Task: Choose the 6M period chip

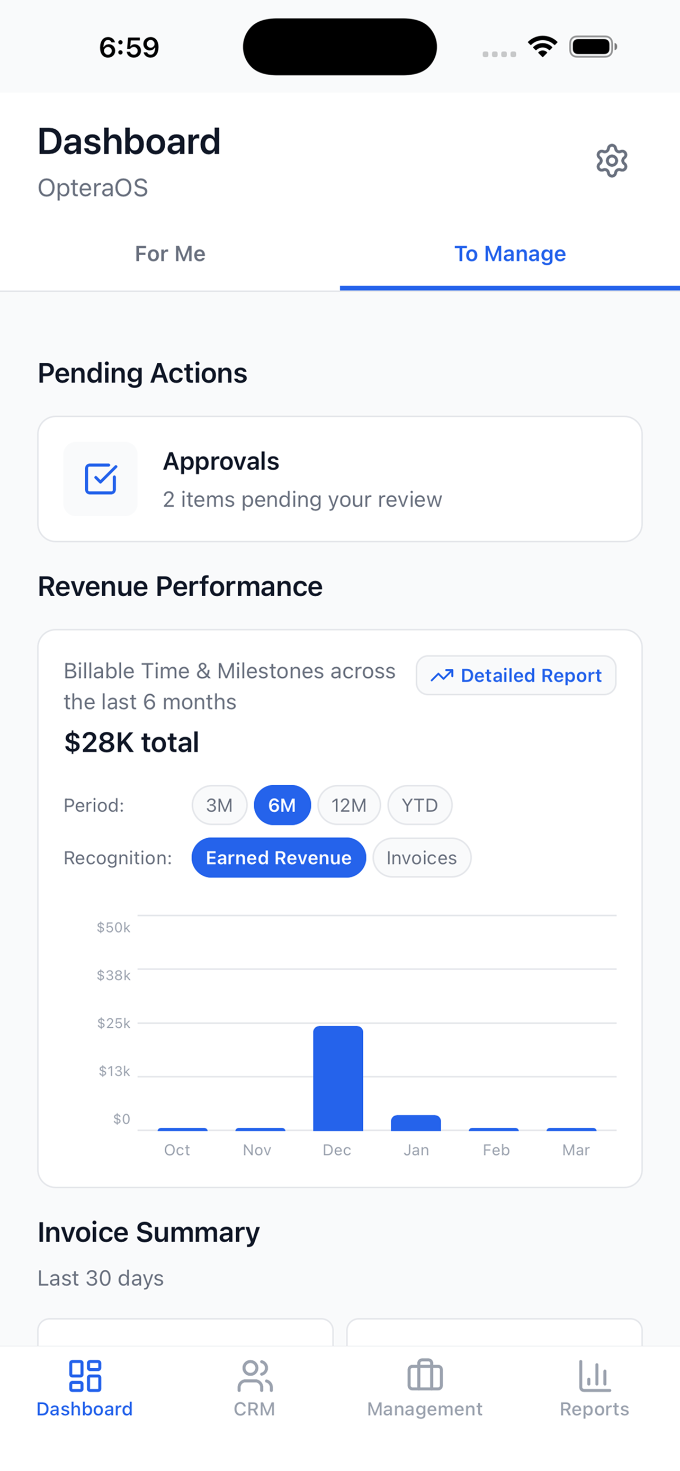Action: 282,805
